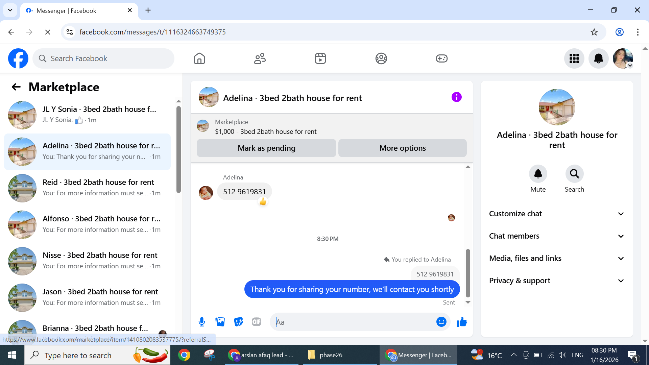Choose the sticker icon in composer
Screen dimensions: 649x365
pos(238,322)
